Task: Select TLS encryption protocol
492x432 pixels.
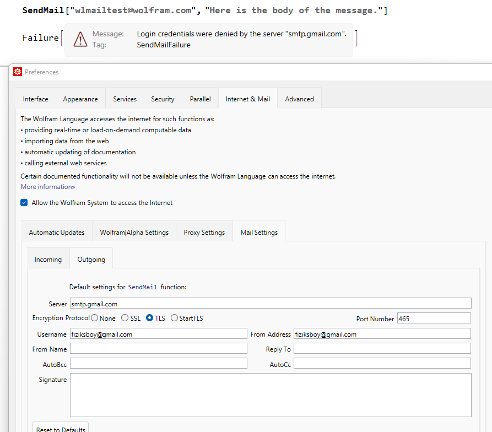Action: pos(150,318)
